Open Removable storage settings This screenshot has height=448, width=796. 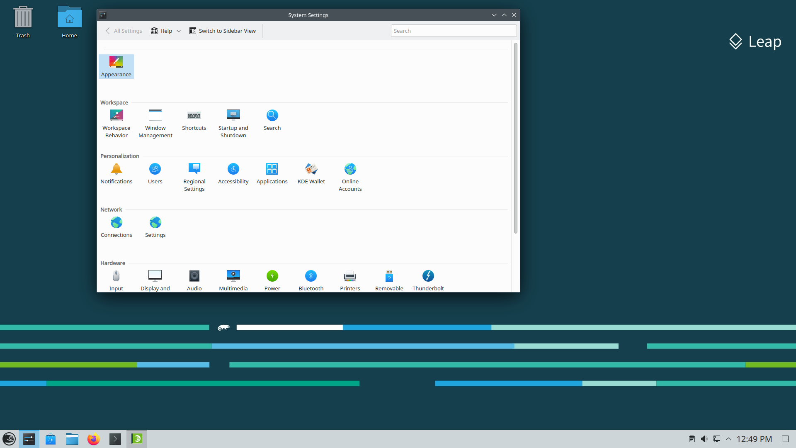click(389, 280)
